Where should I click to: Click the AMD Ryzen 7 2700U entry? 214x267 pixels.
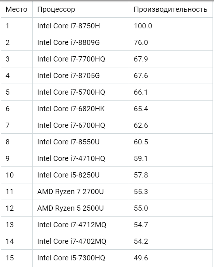pos(81,192)
